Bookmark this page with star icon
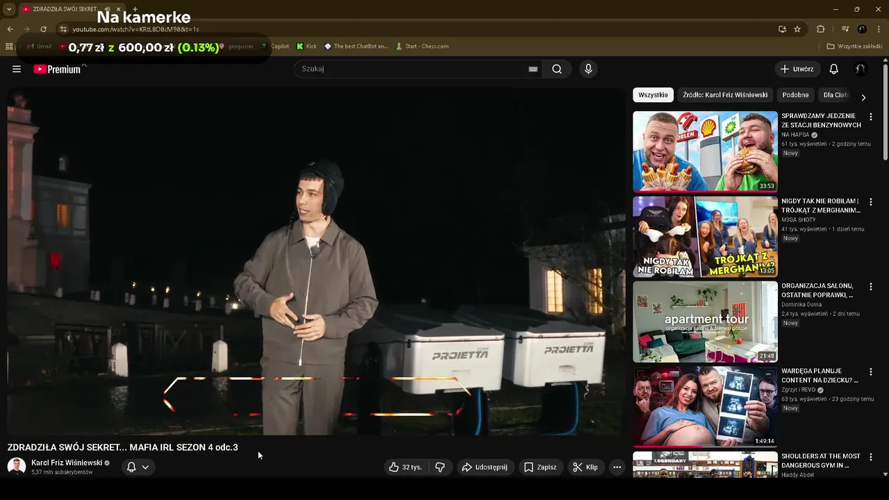889x500 pixels. (x=797, y=29)
